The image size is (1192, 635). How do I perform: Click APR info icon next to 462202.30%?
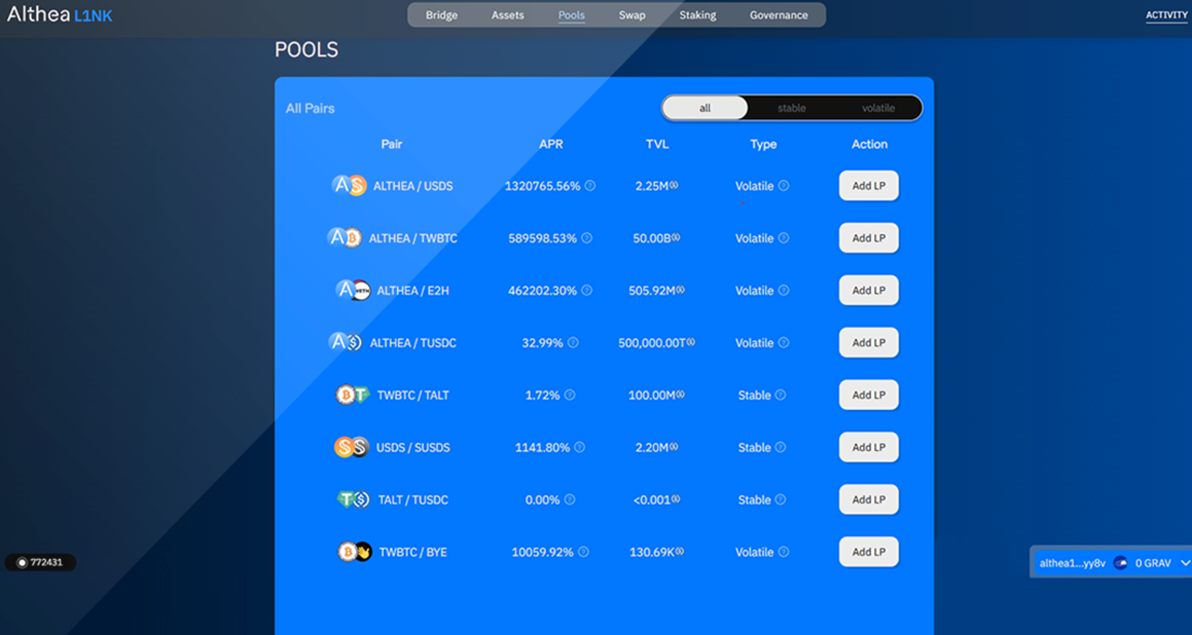click(587, 291)
